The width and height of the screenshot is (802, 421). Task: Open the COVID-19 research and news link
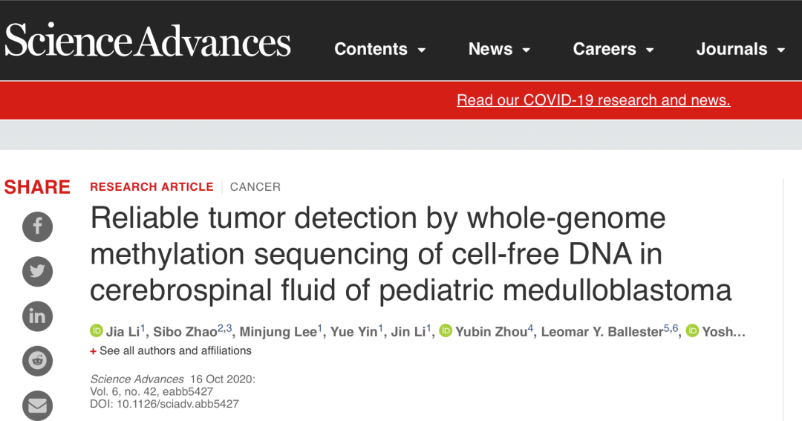pyautogui.click(x=593, y=99)
